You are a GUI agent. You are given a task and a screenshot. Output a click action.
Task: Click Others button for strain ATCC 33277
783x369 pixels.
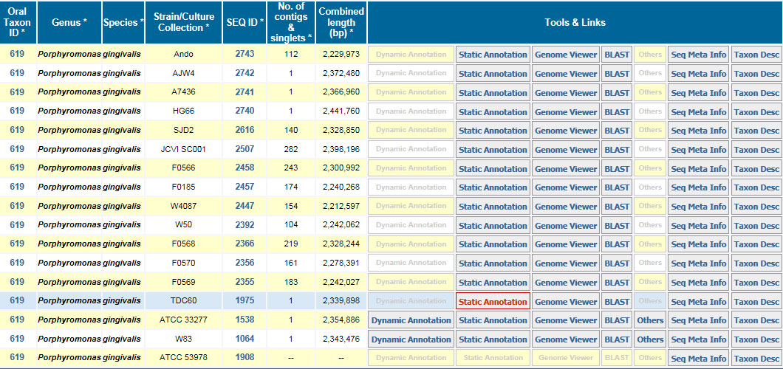tap(650, 320)
